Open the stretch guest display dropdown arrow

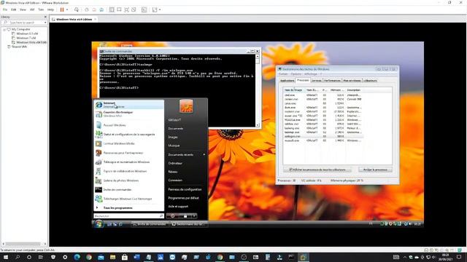(x=160, y=9)
